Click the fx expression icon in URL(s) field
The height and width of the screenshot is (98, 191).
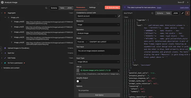(x=78, y=70)
